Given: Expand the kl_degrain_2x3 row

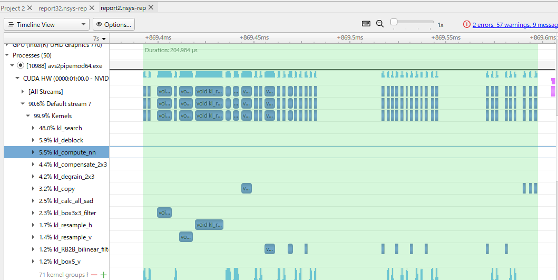Looking at the screenshot, I should pyautogui.click(x=33, y=176).
